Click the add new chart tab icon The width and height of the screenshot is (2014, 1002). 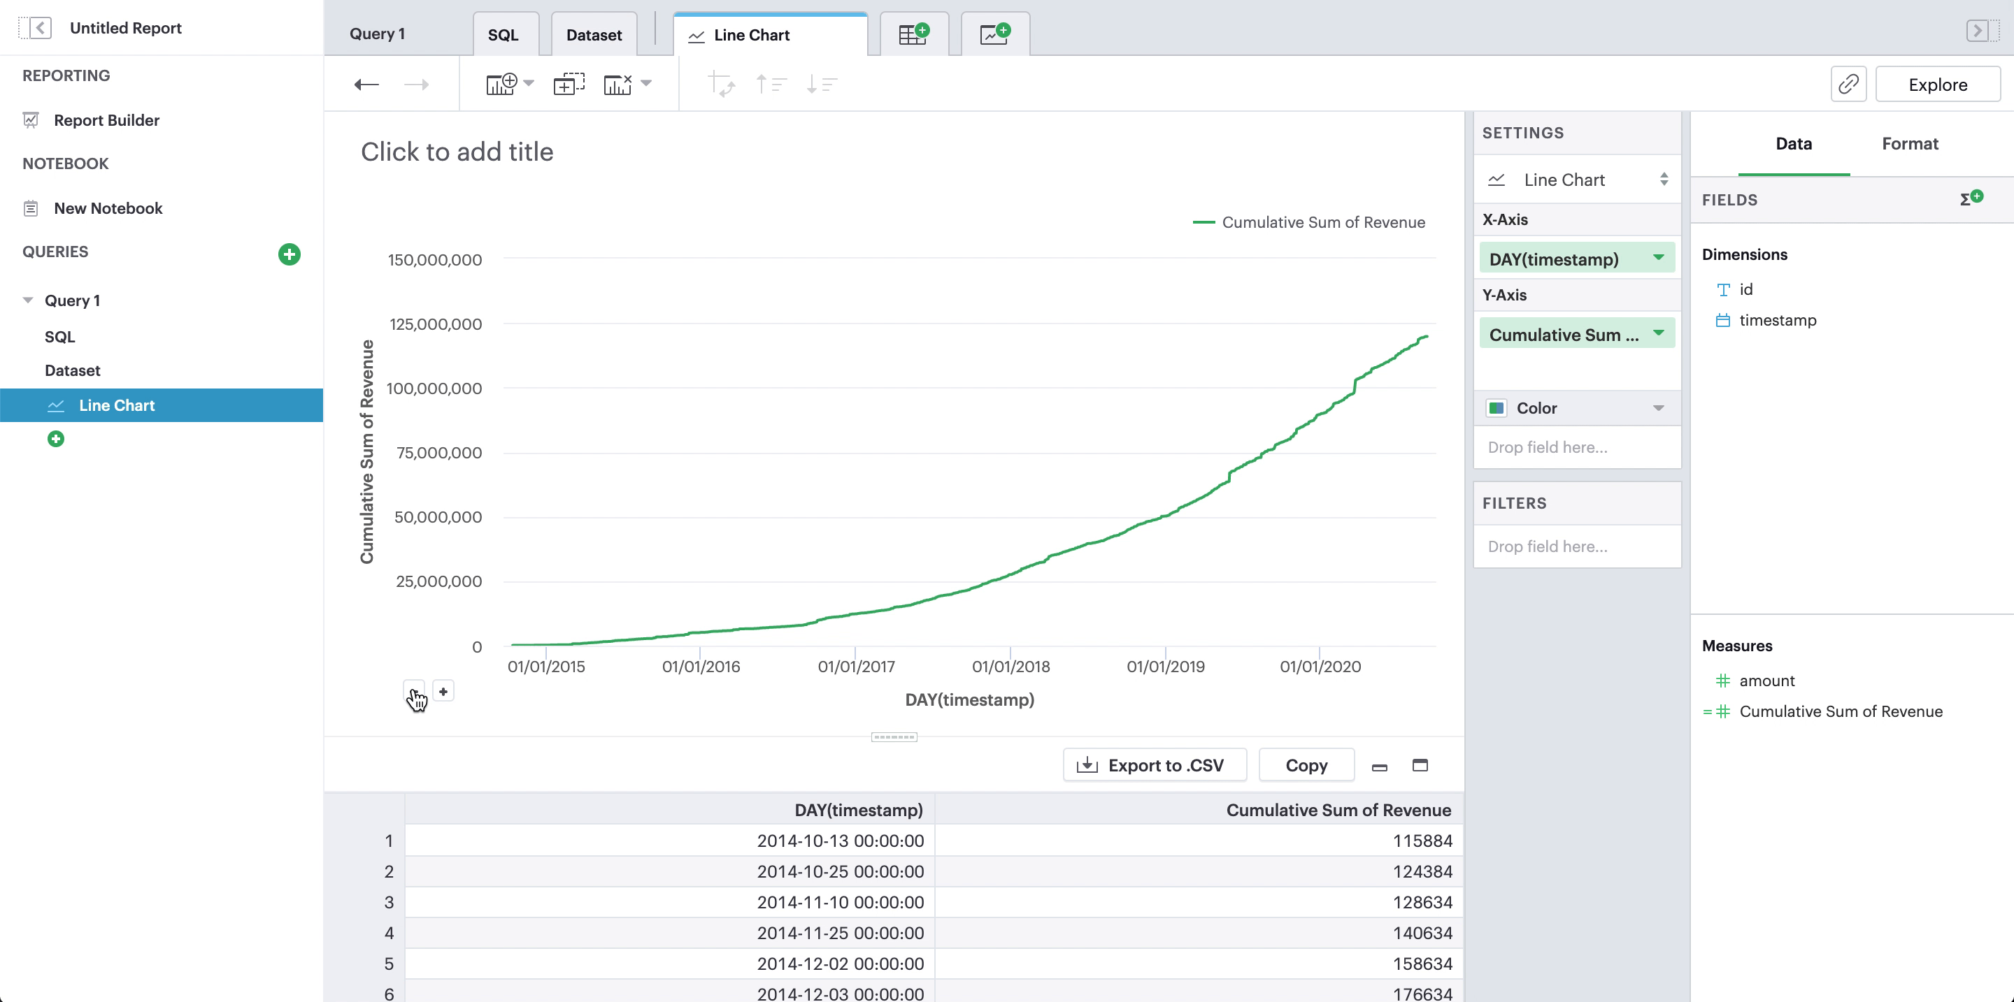coord(994,34)
